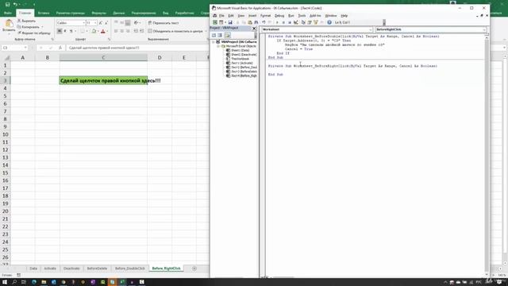This screenshot has height=286, width=508.
Task: Click the taskbar search magnifier icon
Action: (14, 282)
